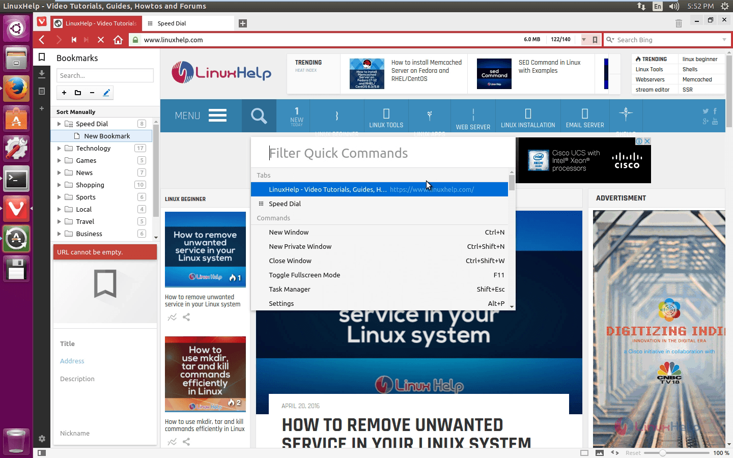Click the Vivaldi menu logo button
Image resolution: width=733 pixels, height=458 pixels.
42,22
